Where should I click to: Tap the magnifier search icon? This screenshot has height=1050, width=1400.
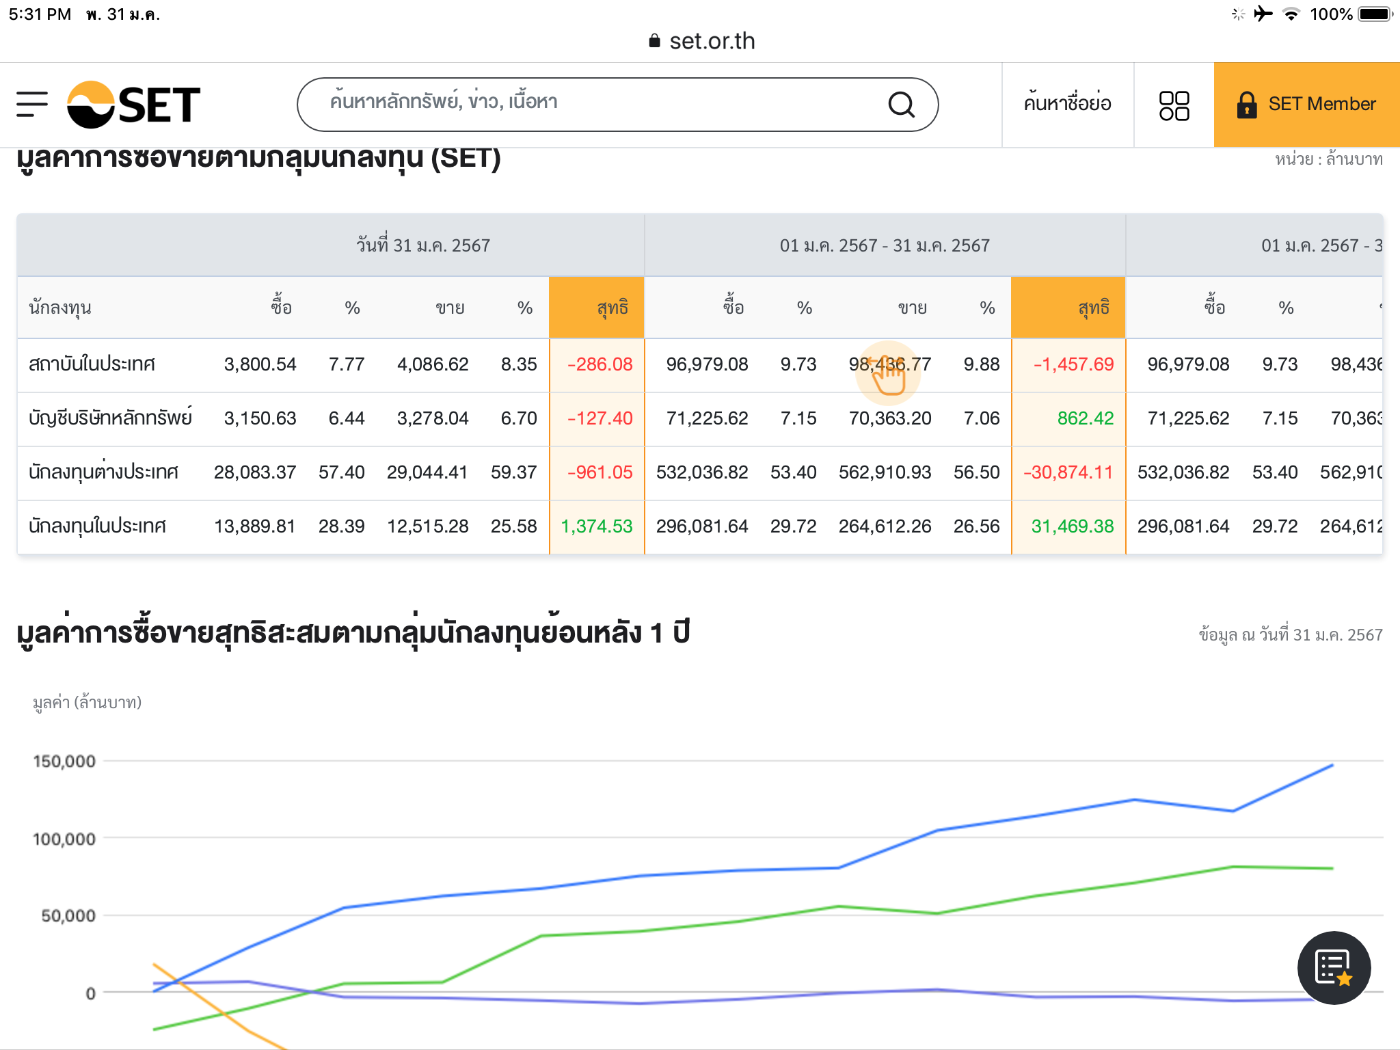click(x=901, y=105)
